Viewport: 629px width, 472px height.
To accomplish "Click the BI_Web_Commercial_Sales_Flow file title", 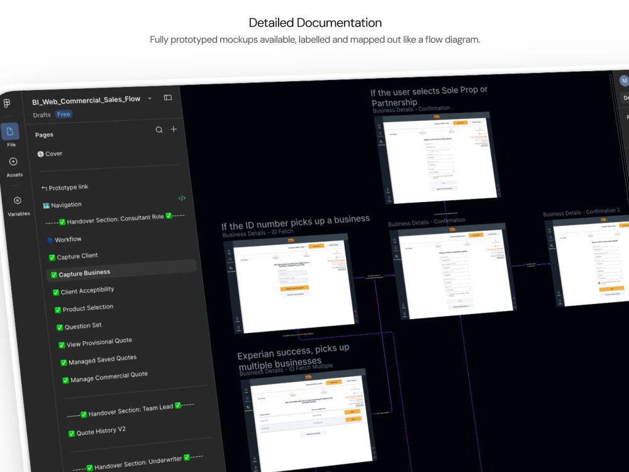I will [86, 100].
